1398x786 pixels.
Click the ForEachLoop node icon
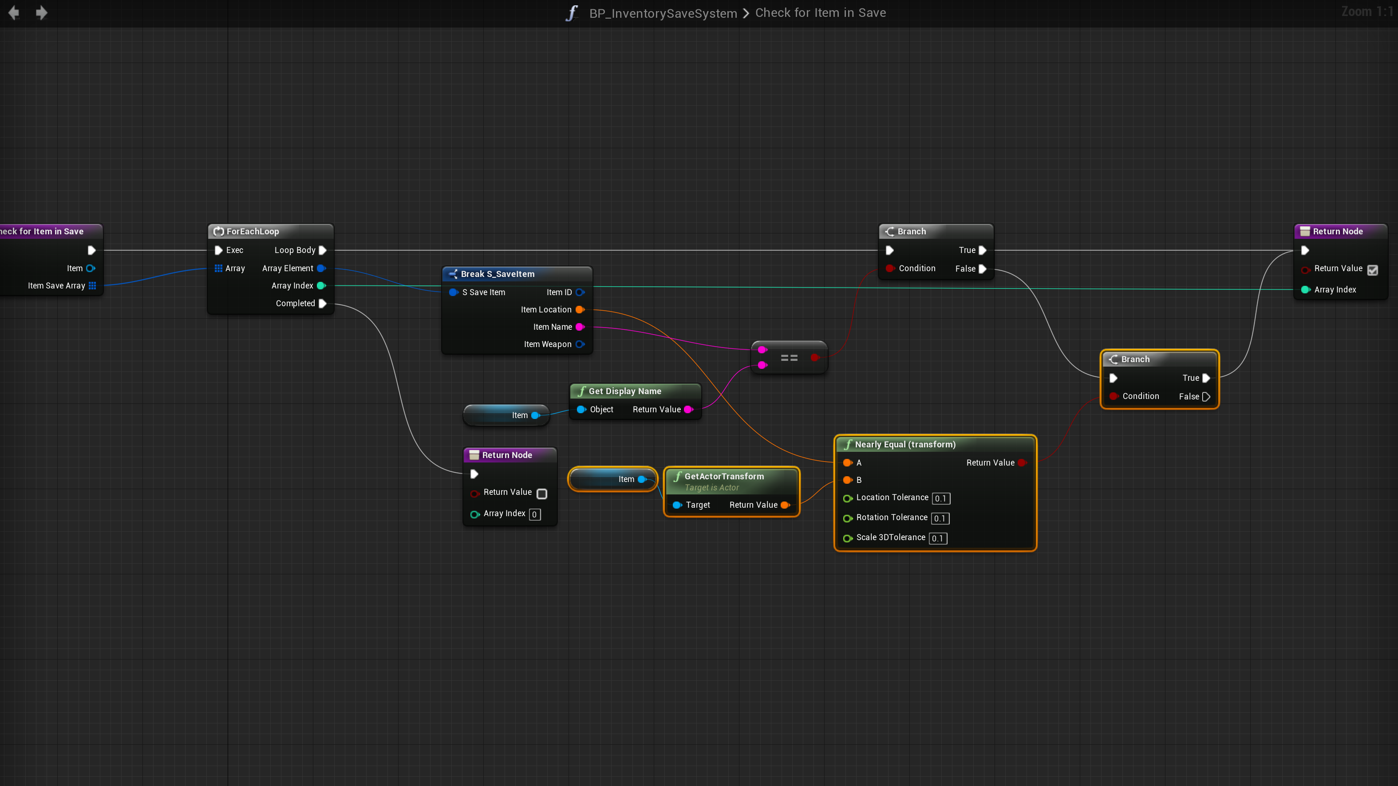(219, 231)
